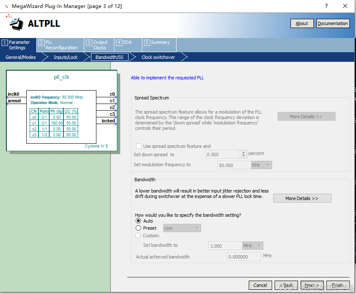The height and width of the screenshot is (294, 356).
Task: Select the Inputs/Lock sub-page
Action: click(66, 57)
